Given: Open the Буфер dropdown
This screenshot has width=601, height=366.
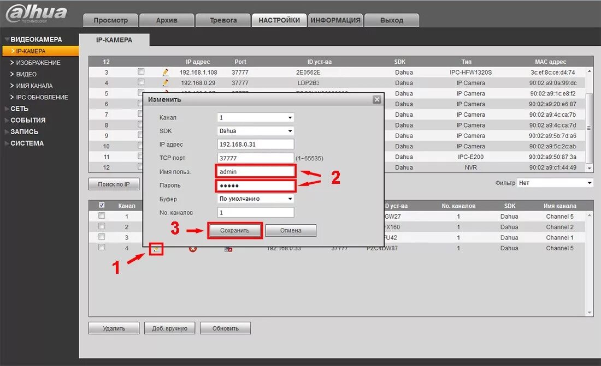Looking at the screenshot, I should [256, 199].
